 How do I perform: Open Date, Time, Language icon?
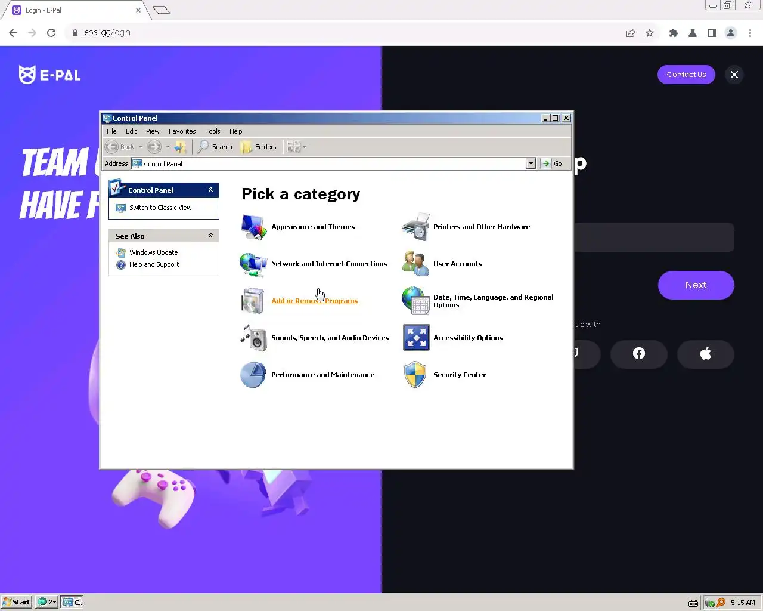click(415, 301)
